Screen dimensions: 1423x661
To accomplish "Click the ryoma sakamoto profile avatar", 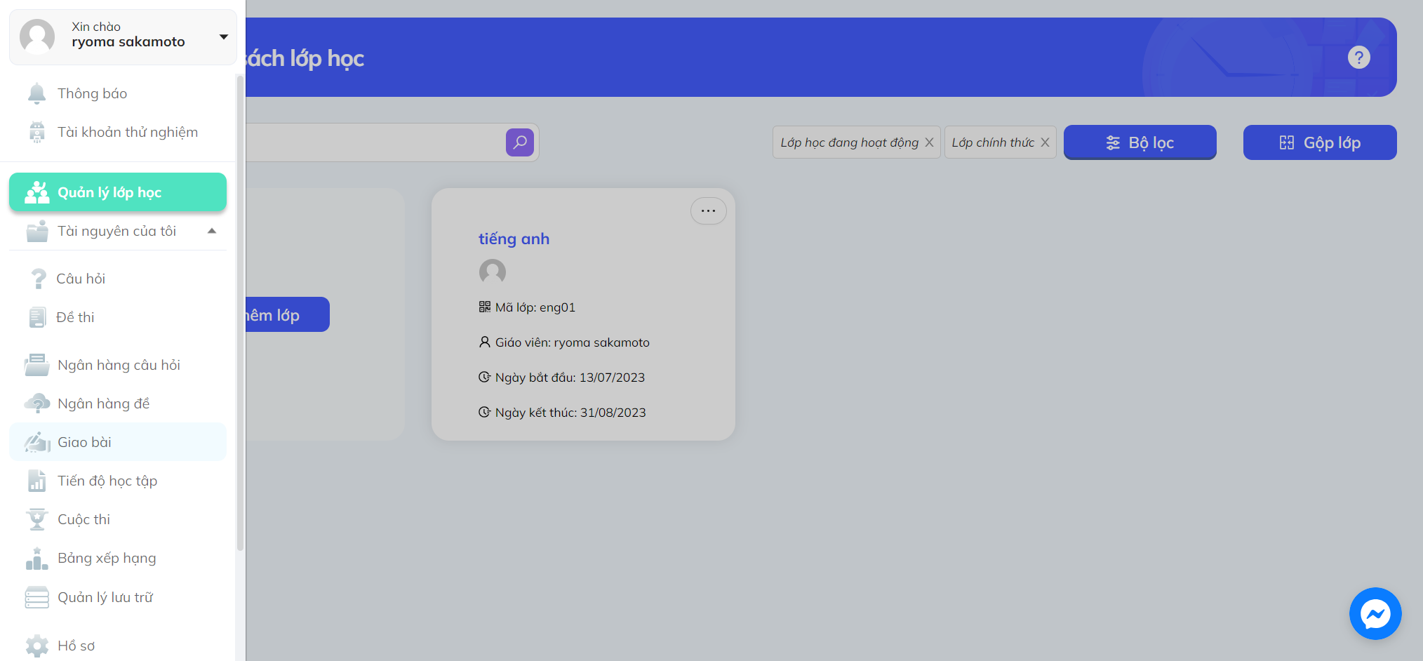I will [37, 36].
